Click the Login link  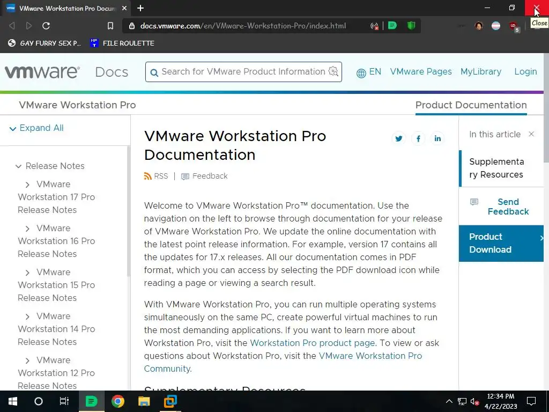[525, 71]
